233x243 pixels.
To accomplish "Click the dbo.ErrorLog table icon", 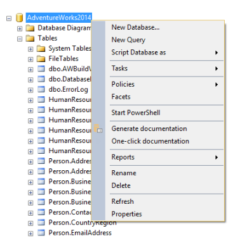I will pos(41,90).
